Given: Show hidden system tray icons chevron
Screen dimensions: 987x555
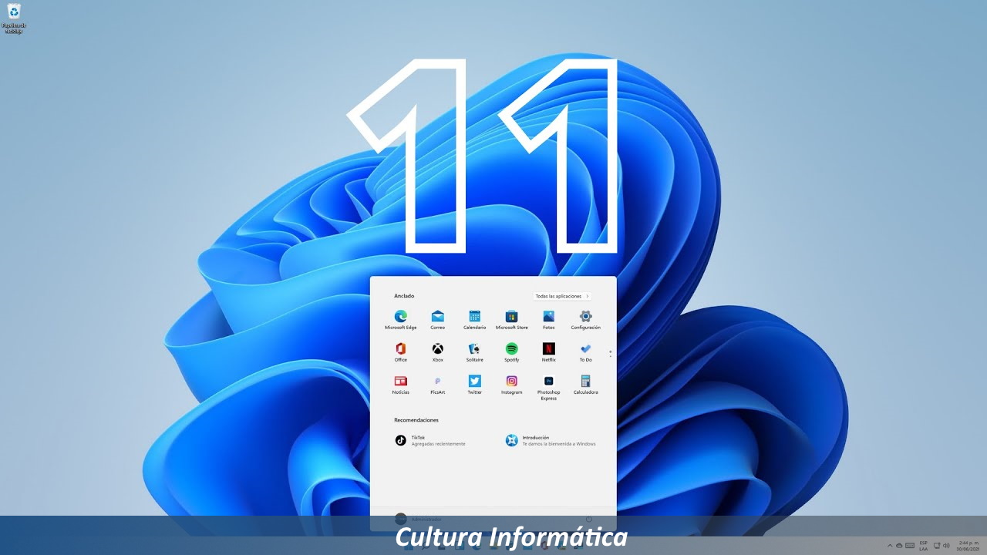Looking at the screenshot, I should 890,546.
